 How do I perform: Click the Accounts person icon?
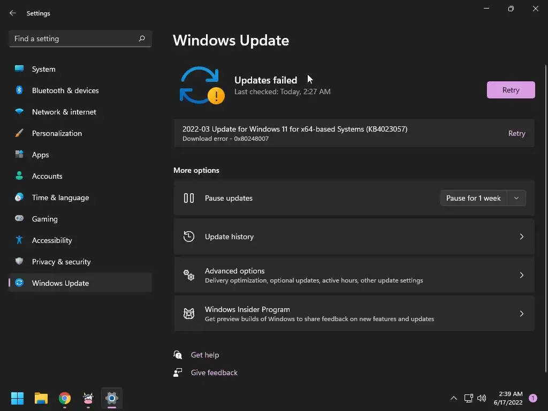[x=19, y=176]
